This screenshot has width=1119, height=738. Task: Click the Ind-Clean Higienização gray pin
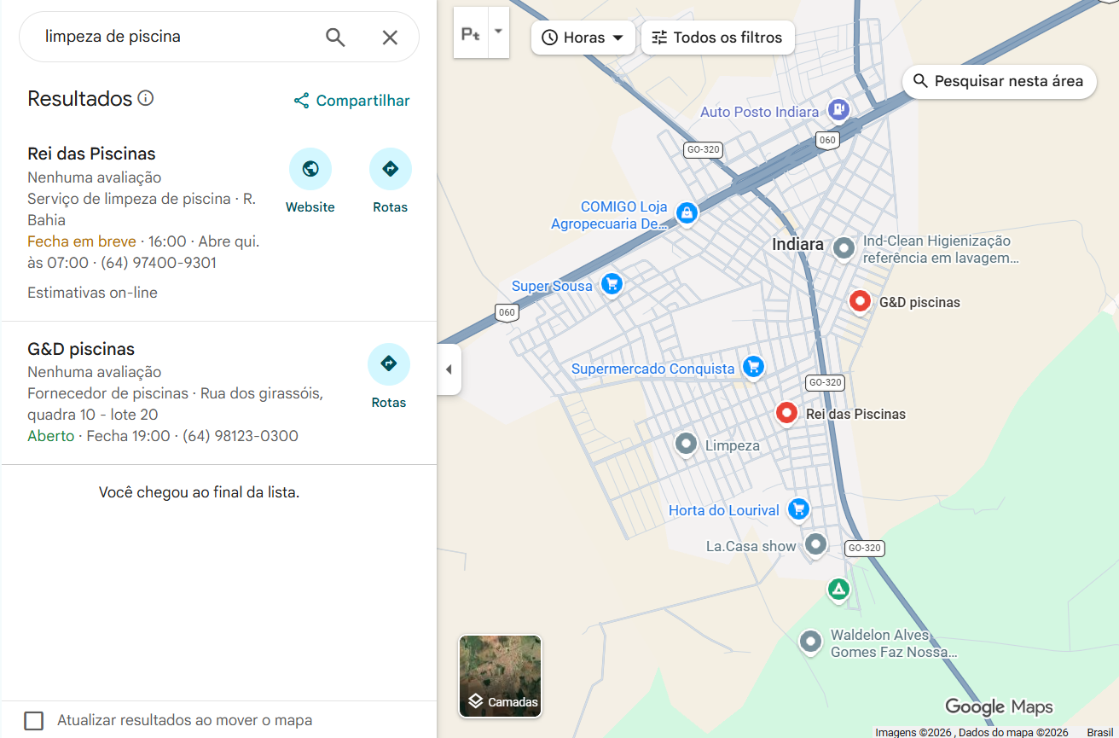pos(844,248)
